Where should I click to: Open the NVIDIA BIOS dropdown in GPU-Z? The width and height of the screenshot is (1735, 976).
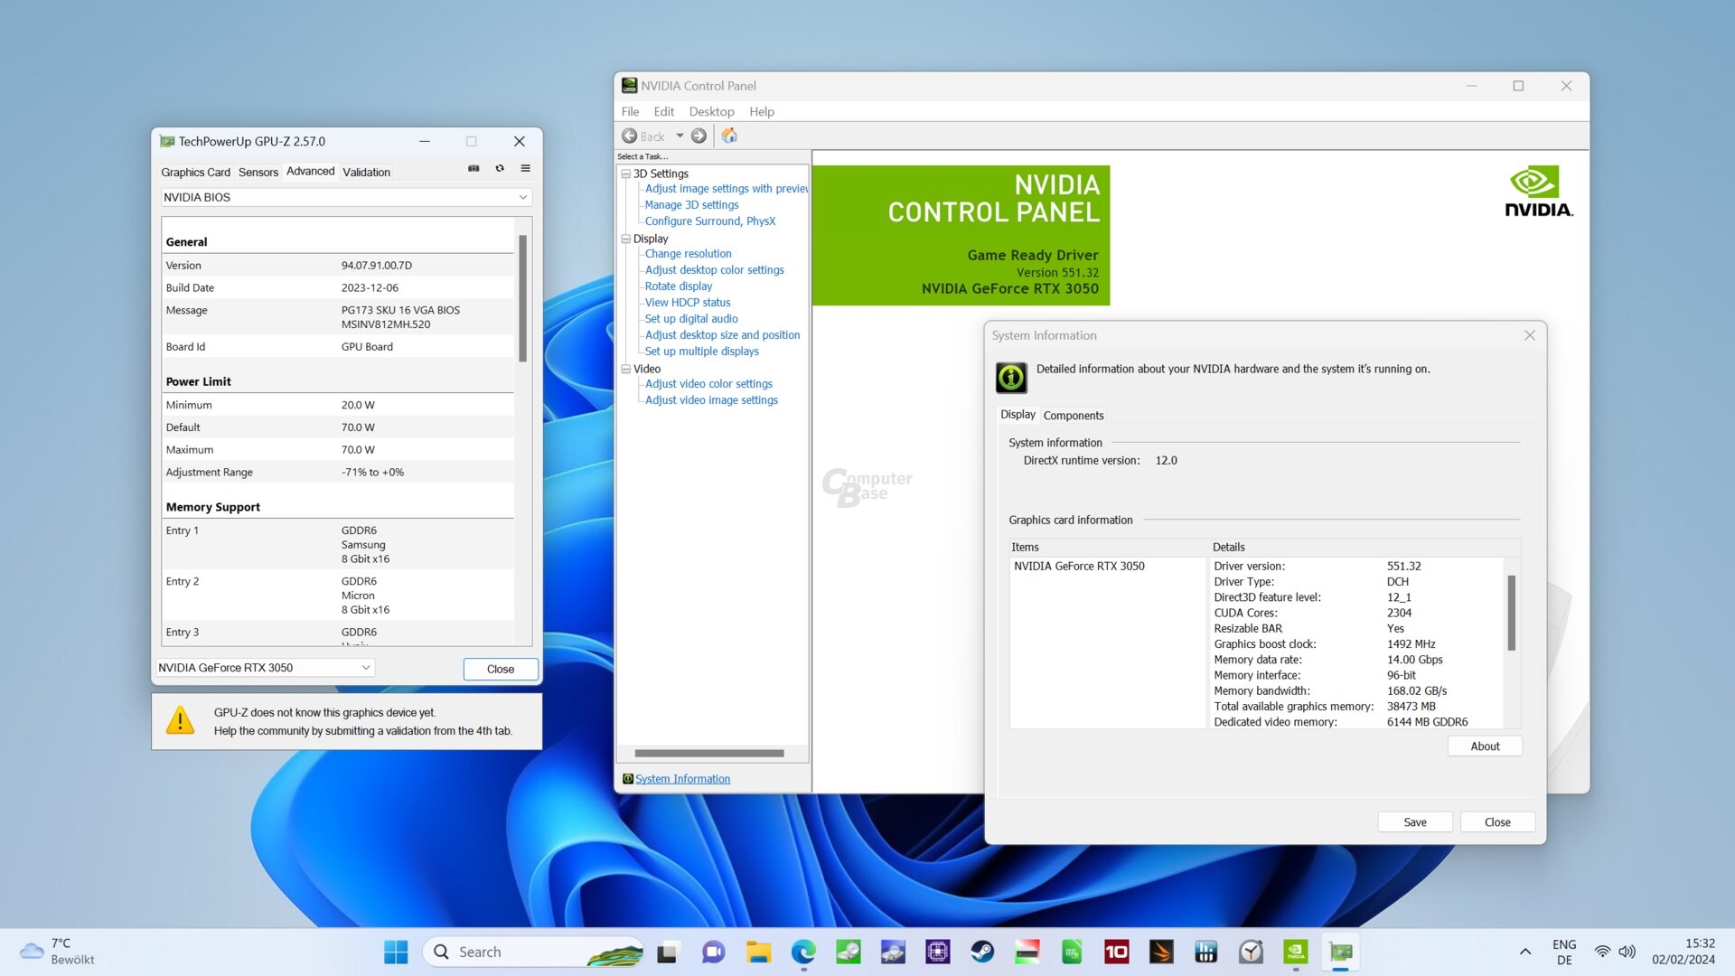pyautogui.click(x=346, y=197)
